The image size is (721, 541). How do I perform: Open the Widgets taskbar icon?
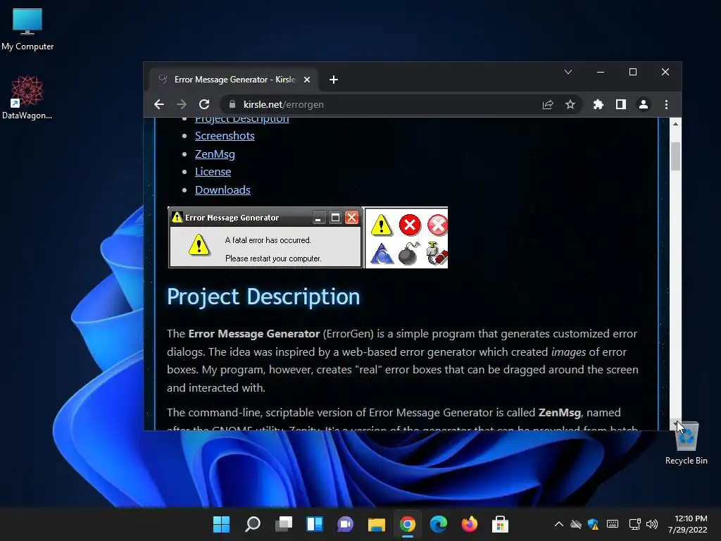(x=315, y=524)
